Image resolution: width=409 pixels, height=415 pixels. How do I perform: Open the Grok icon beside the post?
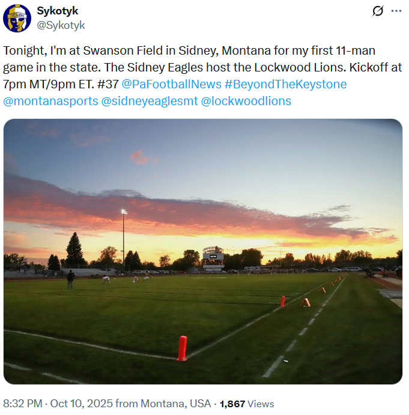click(x=378, y=11)
